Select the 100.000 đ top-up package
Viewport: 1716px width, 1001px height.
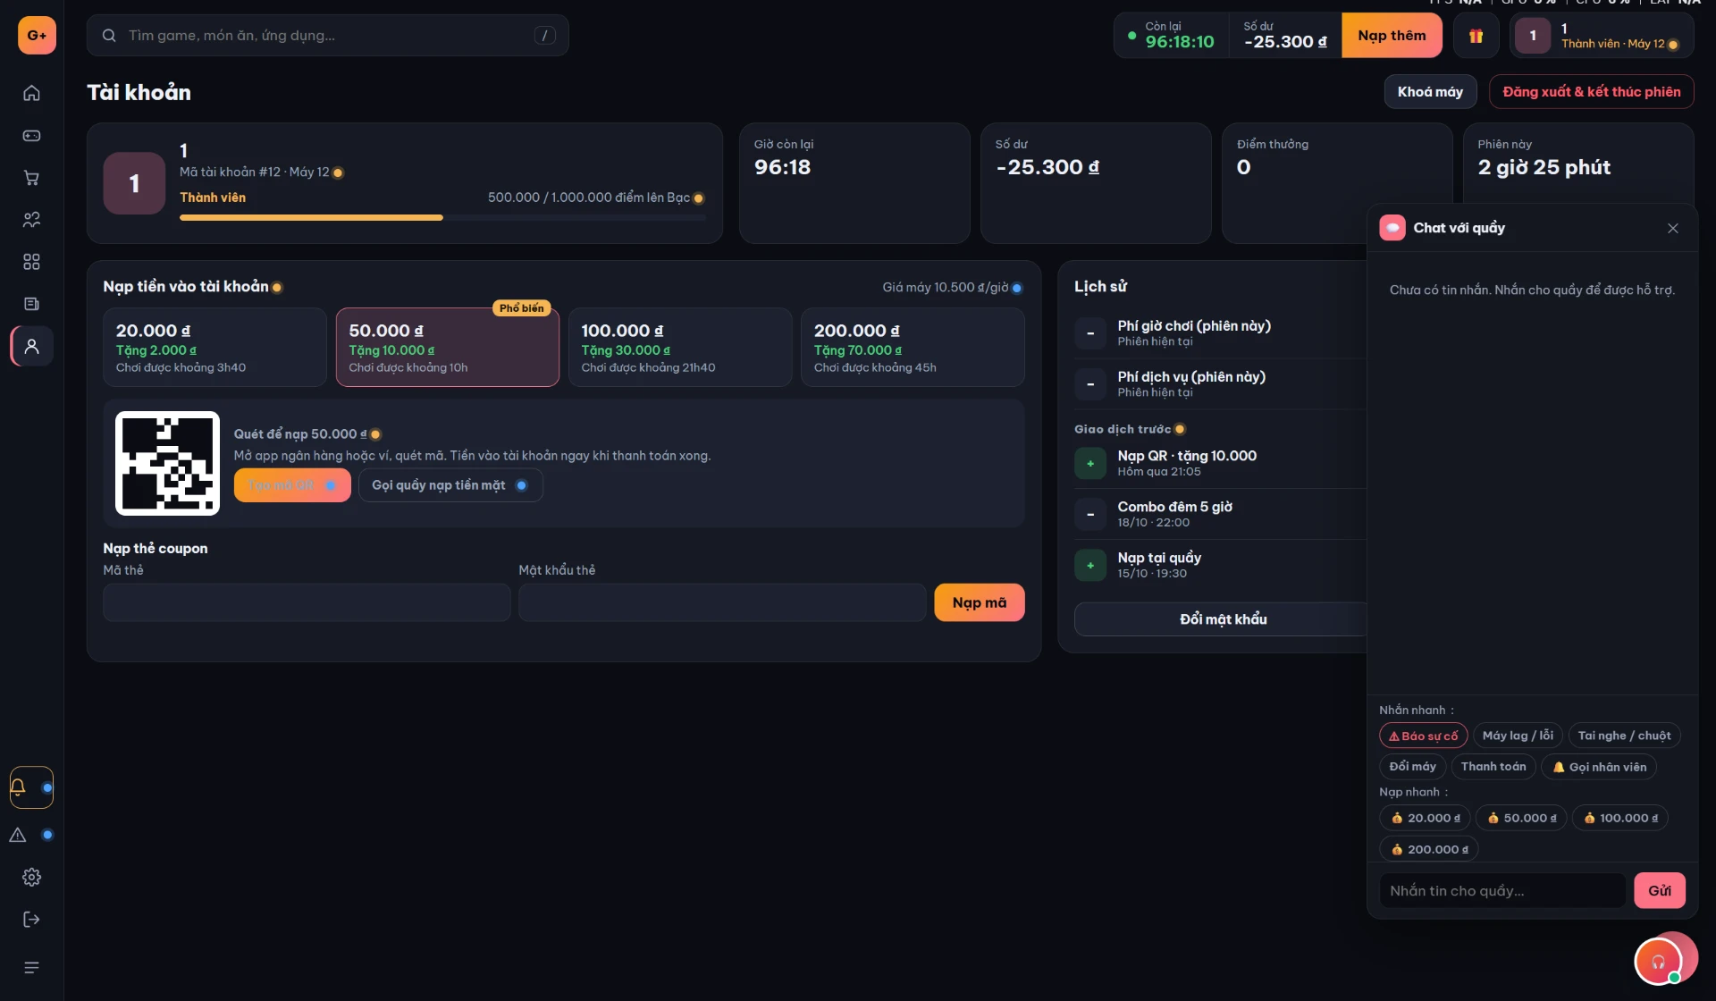tap(680, 347)
